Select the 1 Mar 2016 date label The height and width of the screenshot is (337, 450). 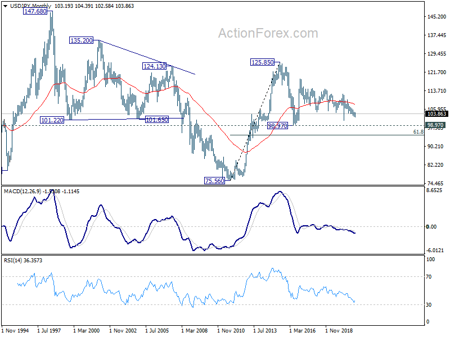[x=302, y=330]
